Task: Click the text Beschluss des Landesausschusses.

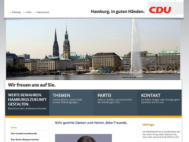Action: (27, 108)
